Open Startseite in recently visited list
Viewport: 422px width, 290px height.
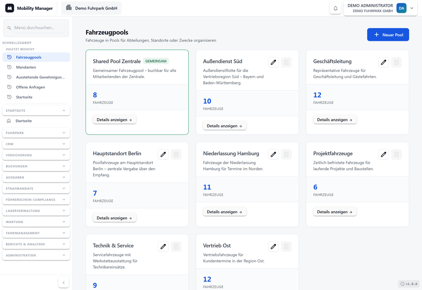36,97
